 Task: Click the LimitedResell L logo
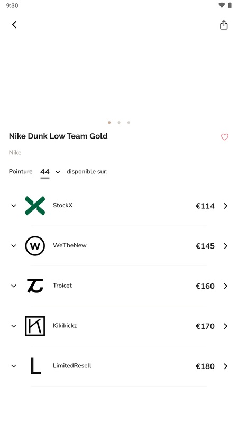tap(35, 366)
